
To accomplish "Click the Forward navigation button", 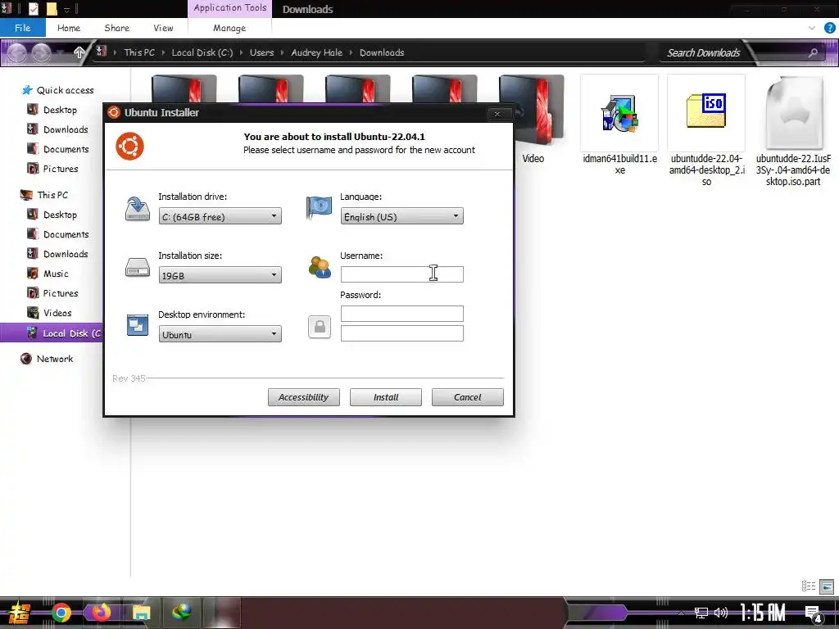I will [x=41, y=52].
